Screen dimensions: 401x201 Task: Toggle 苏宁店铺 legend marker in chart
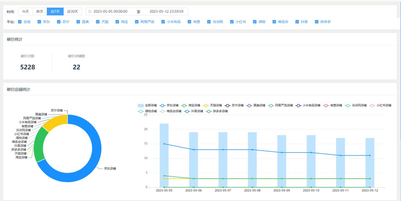tap(228, 105)
